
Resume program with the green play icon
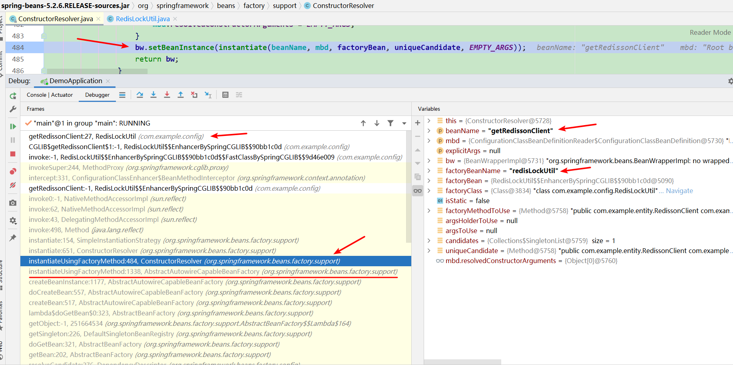click(13, 126)
